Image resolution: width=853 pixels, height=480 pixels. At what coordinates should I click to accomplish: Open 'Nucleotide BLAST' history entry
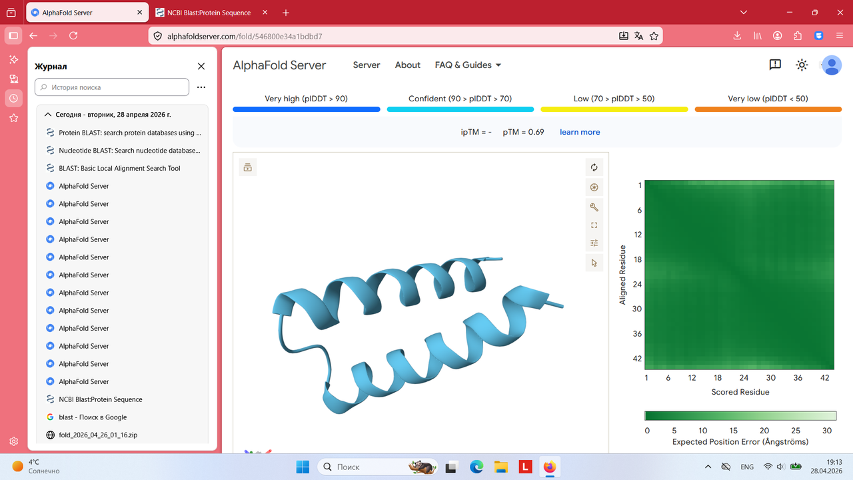pyautogui.click(x=123, y=151)
